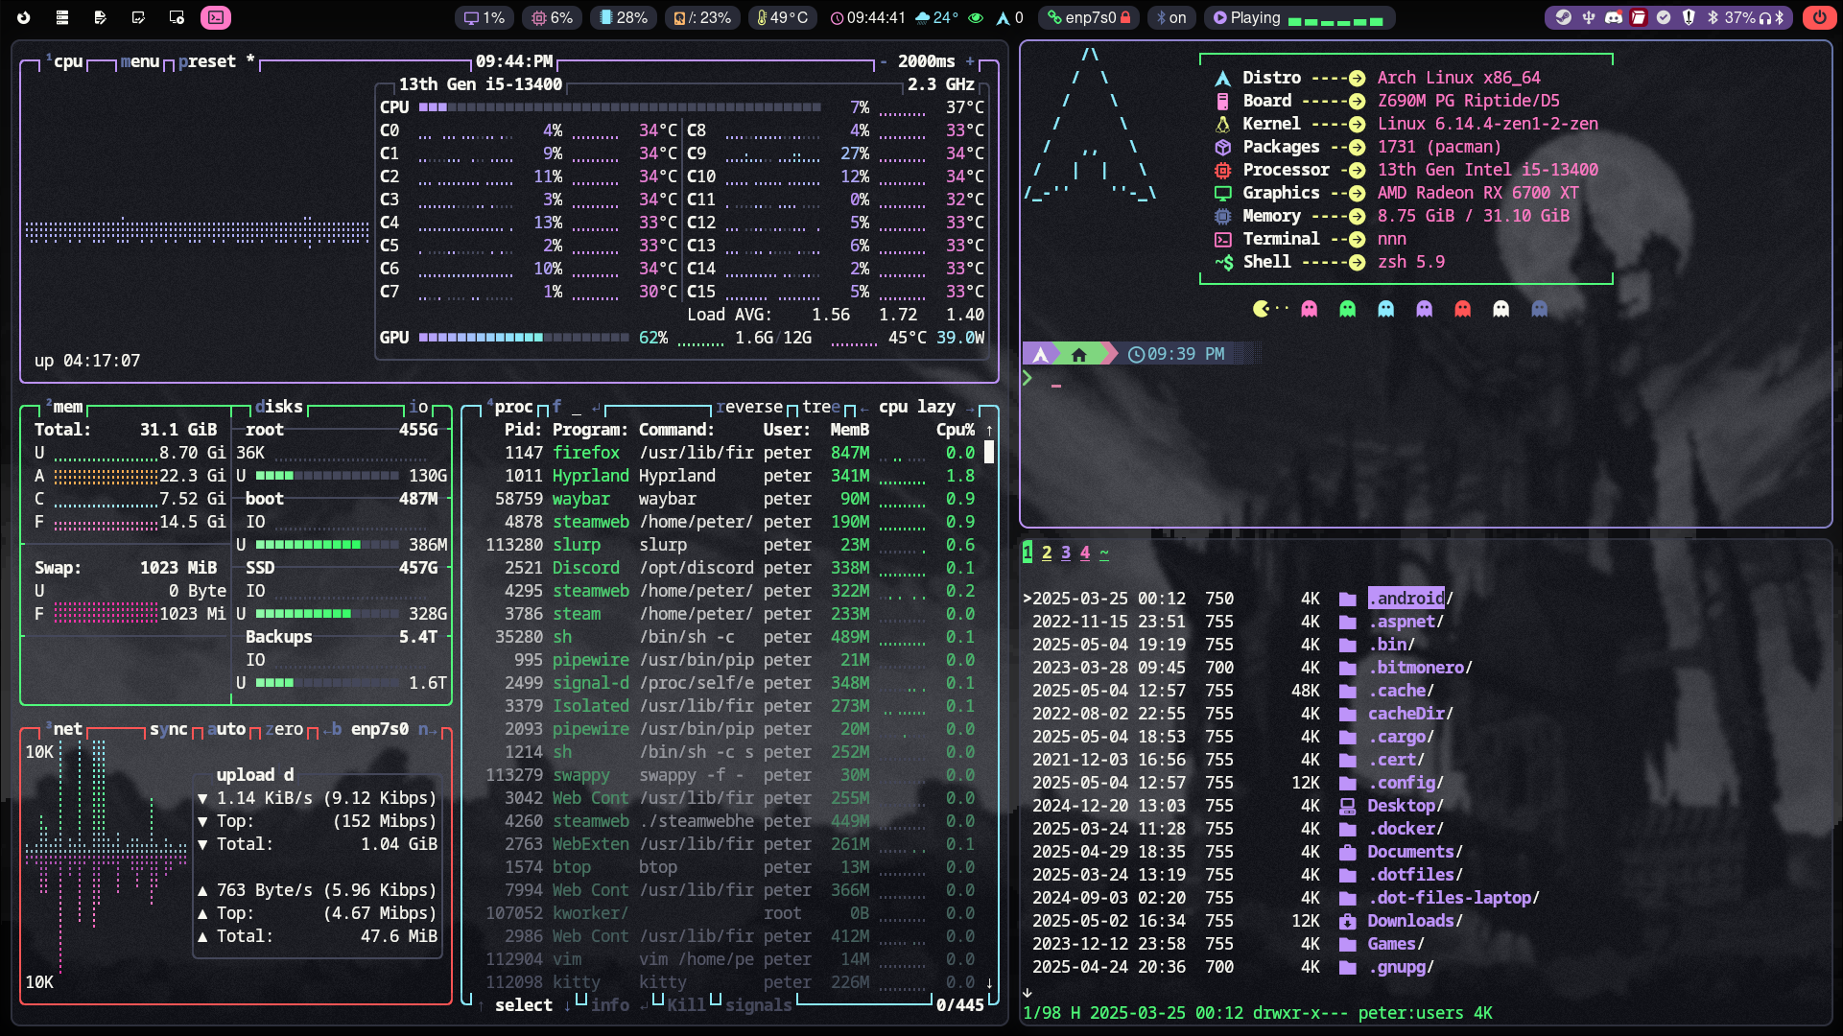Image resolution: width=1843 pixels, height=1036 pixels.
Task: Click 'b' previous network interface in btop
Action: point(332,729)
